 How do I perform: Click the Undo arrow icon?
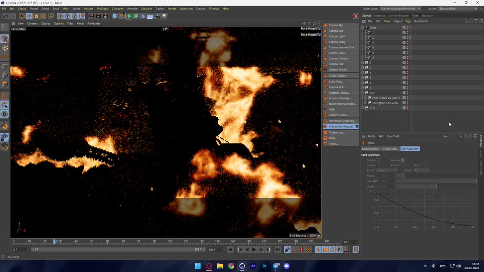point(5,16)
